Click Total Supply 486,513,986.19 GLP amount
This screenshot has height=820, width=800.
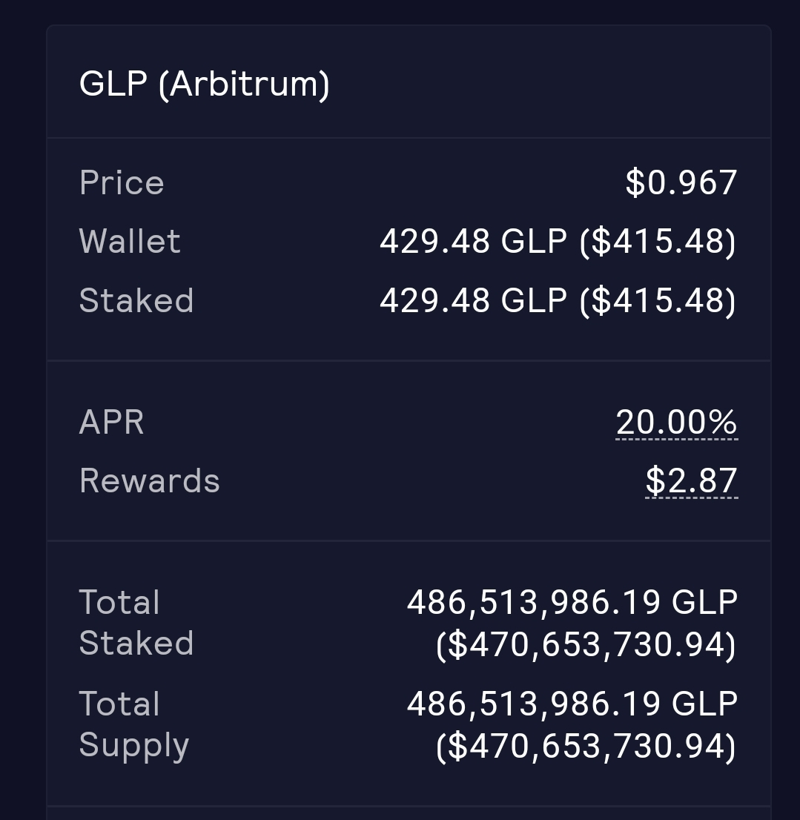(x=572, y=704)
